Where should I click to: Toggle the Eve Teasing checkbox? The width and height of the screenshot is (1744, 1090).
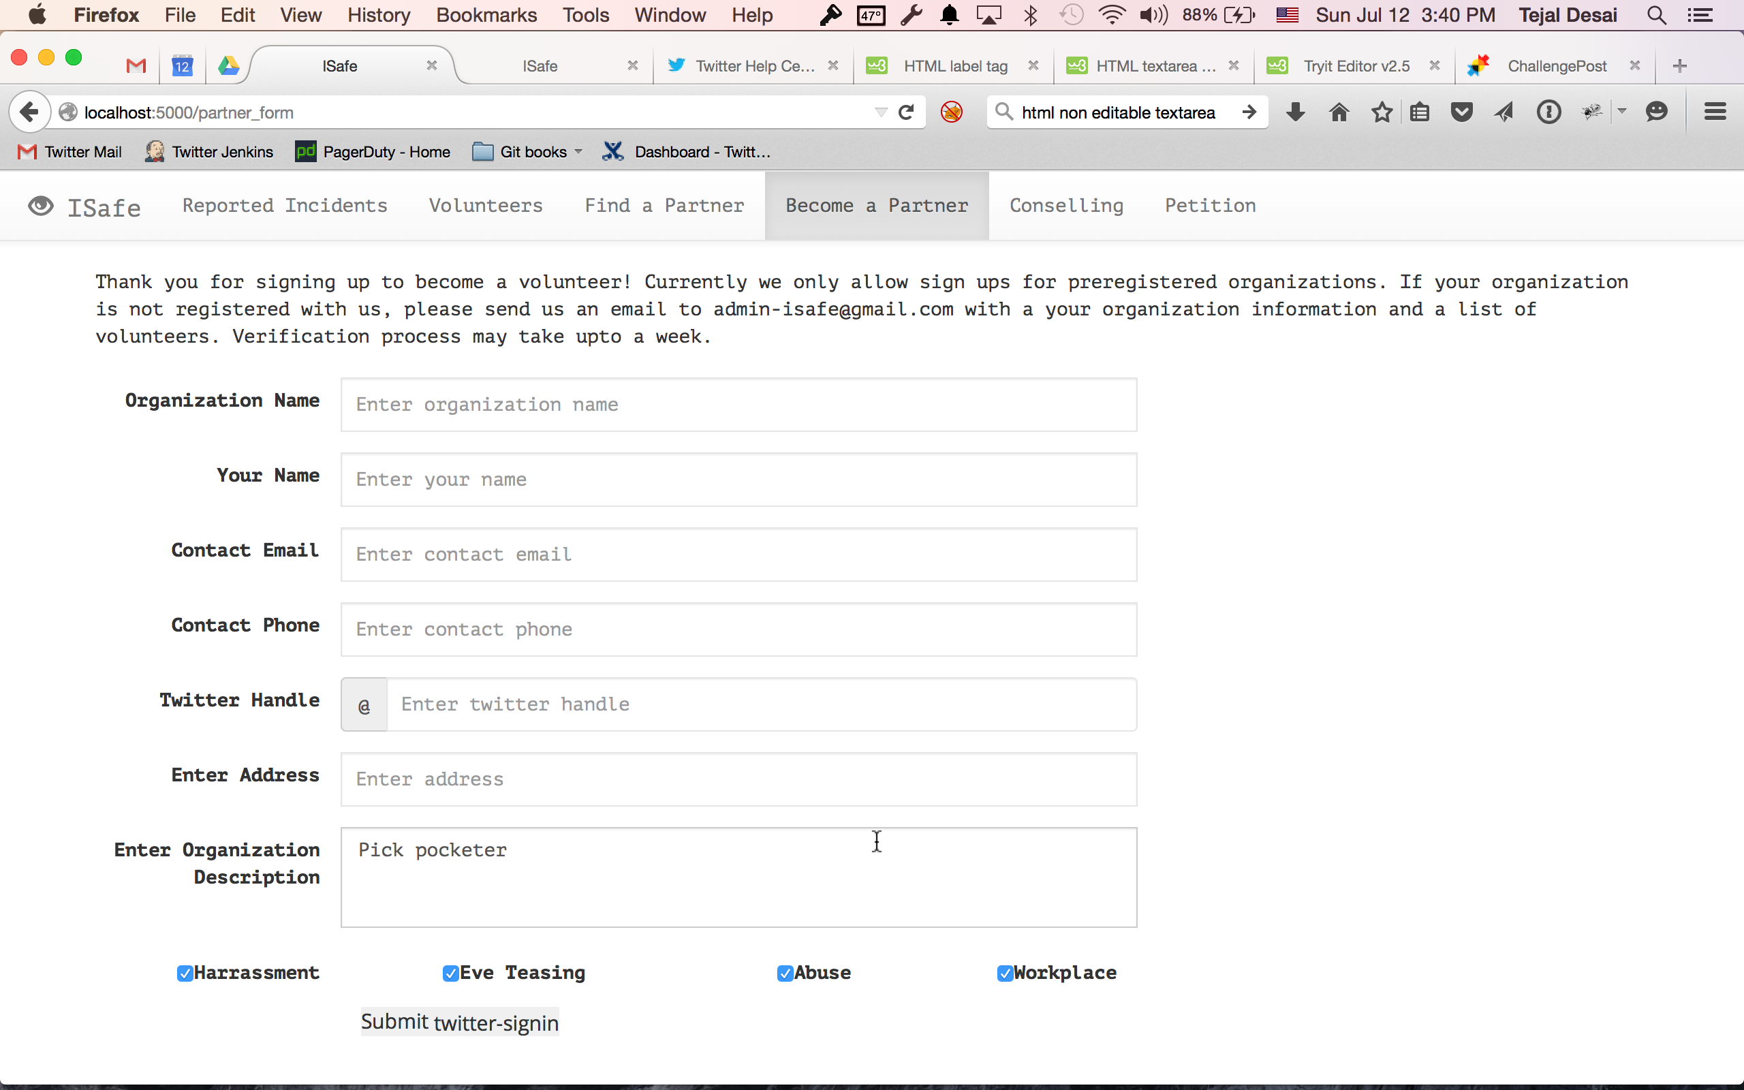click(x=450, y=974)
